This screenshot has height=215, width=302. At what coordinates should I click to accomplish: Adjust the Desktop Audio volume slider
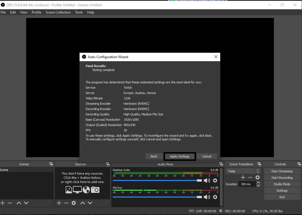point(199,180)
